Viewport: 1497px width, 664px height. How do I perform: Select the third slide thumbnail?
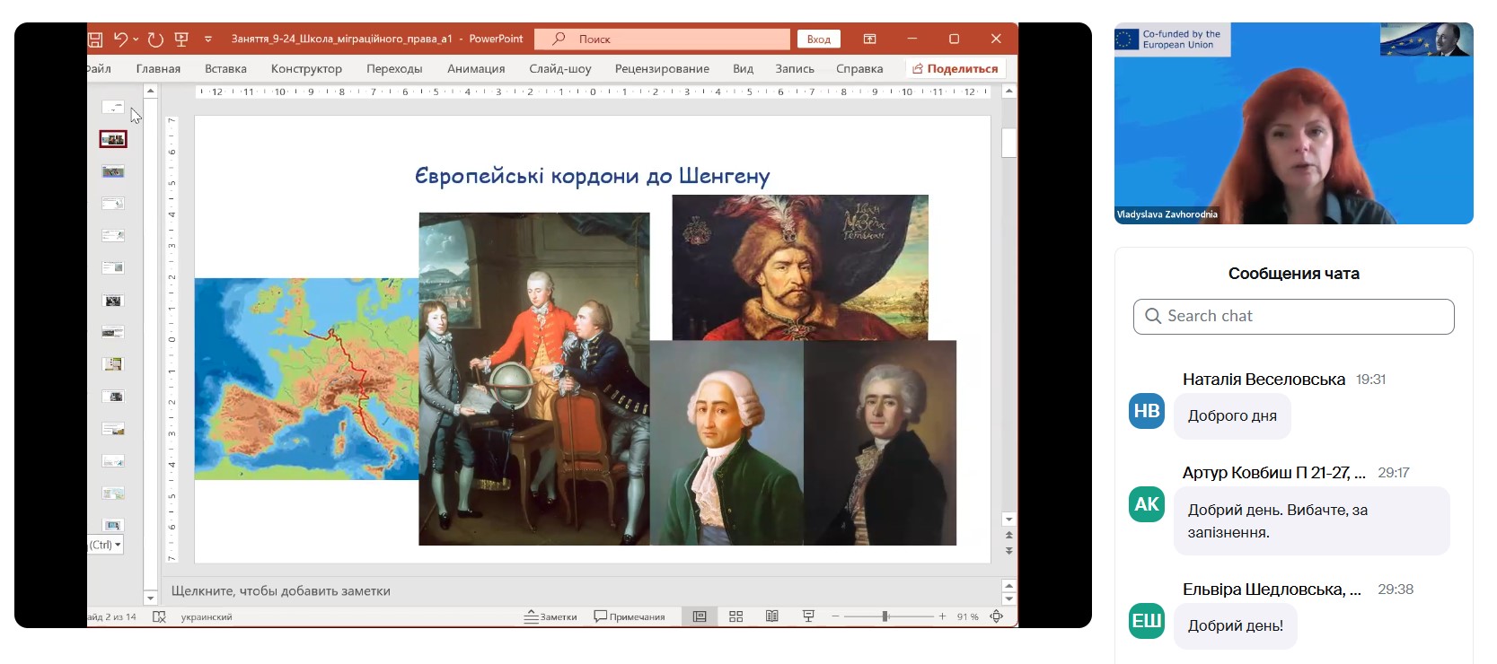[x=113, y=171]
